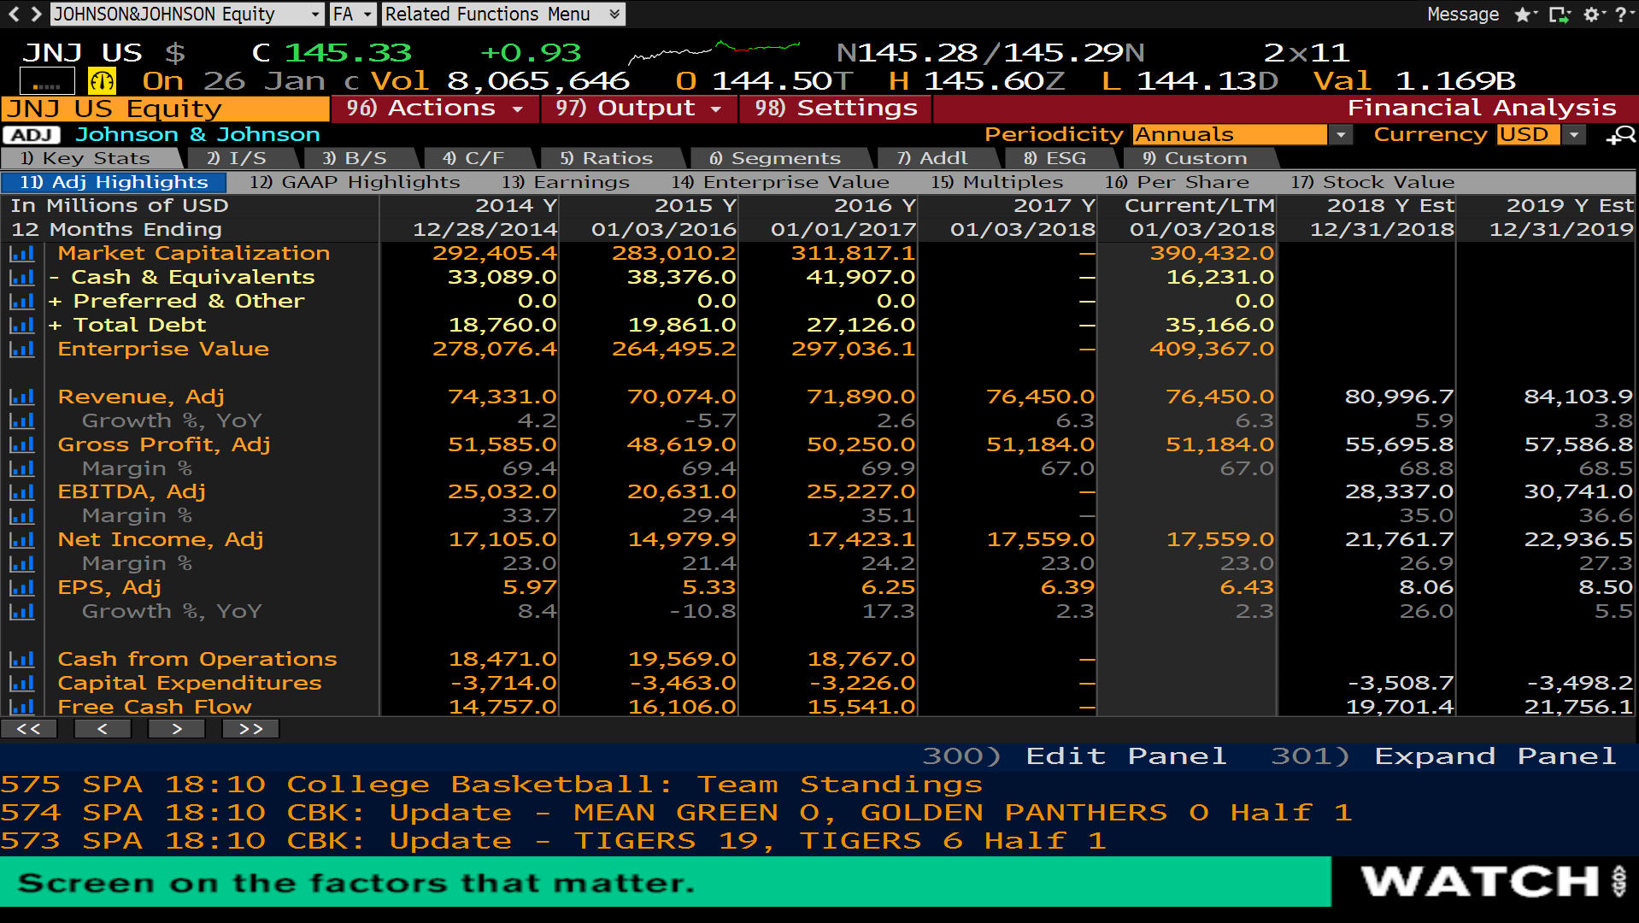Open chart icon for Revenue Growth %, YoY row
The width and height of the screenshot is (1639, 923).
tap(22, 421)
